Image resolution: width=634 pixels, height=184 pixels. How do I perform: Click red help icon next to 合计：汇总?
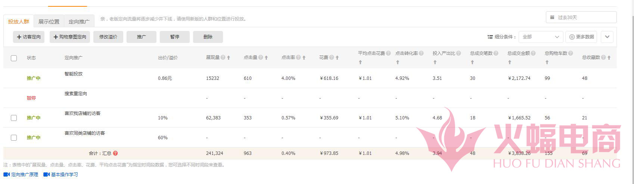pyautogui.click(x=115, y=153)
